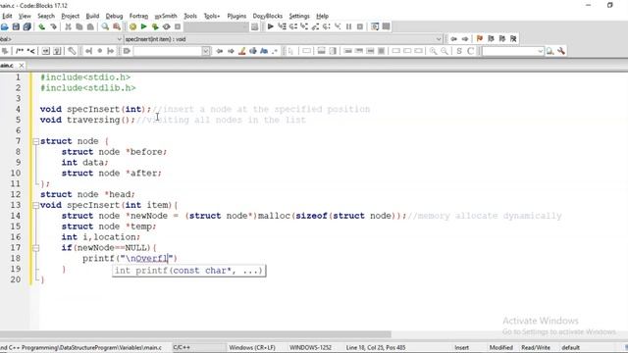Viewport: 628px width, 353px height.
Task: Open the View menu
Action: coord(25,16)
